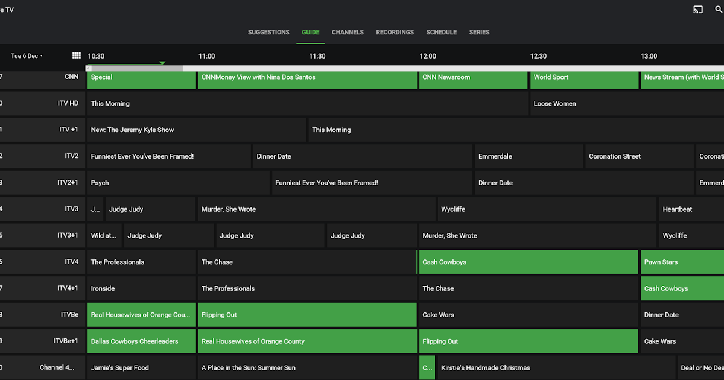
Task: Switch to the Schedule tab
Action: [x=442, y=32]
